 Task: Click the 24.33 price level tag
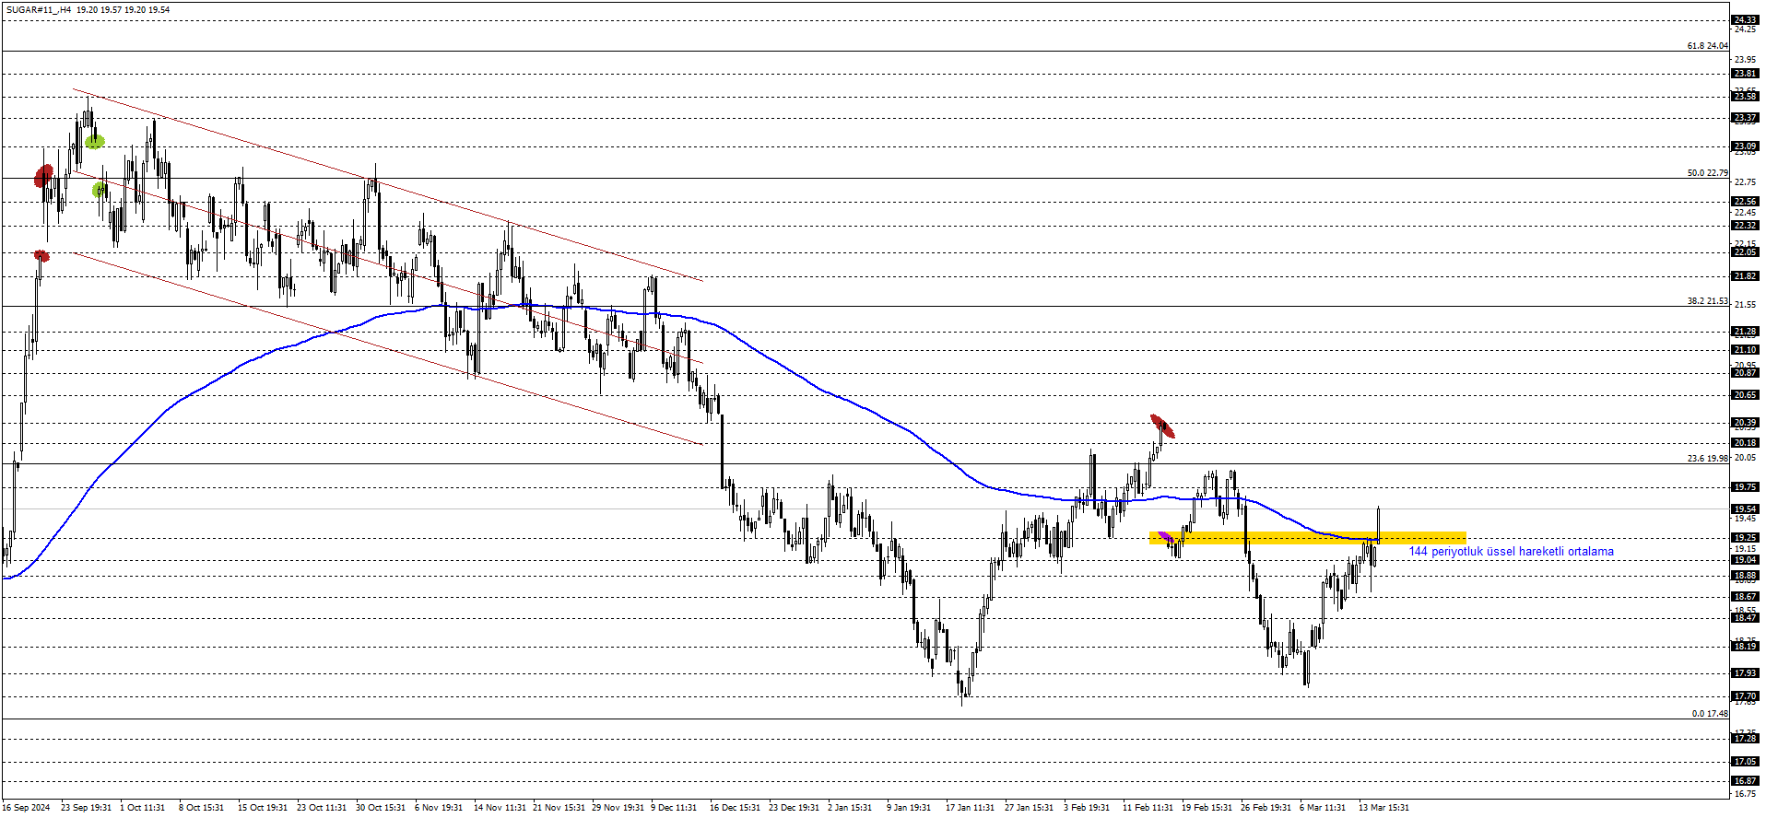[x=1745, y=19]
